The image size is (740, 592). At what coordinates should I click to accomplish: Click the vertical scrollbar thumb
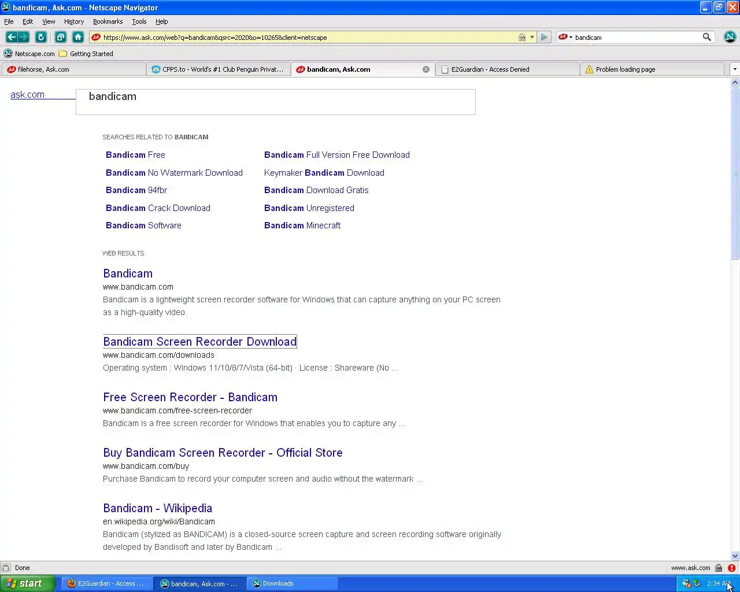click(x=735, y=173)
